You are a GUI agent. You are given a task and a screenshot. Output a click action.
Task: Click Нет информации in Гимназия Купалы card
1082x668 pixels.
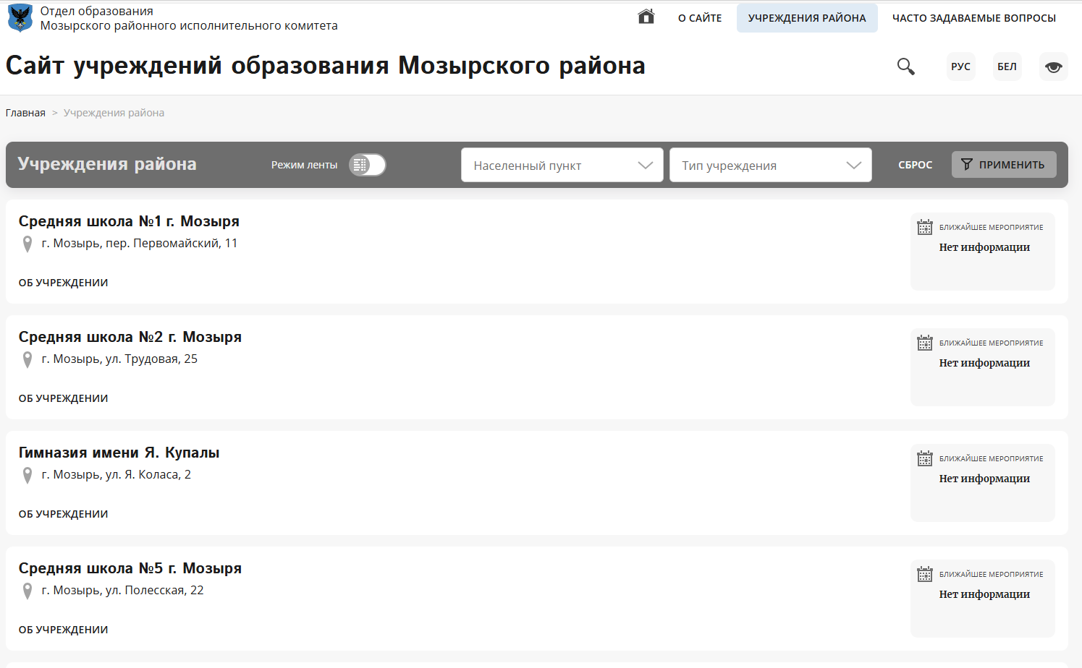coord(984,479)
